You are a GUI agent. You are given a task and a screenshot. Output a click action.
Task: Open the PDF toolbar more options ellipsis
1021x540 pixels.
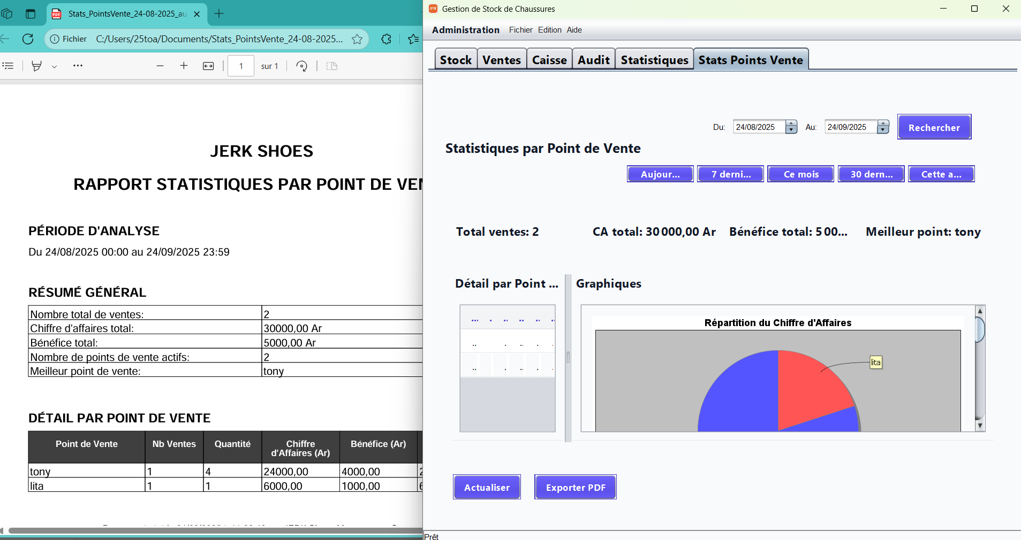pyautogui.click(x=78, y=66)
